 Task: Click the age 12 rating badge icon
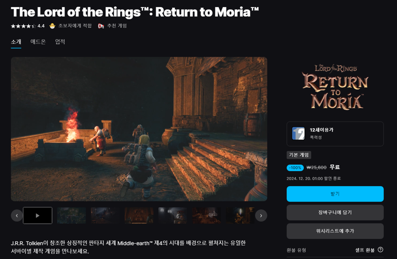(x=298, y=133)
